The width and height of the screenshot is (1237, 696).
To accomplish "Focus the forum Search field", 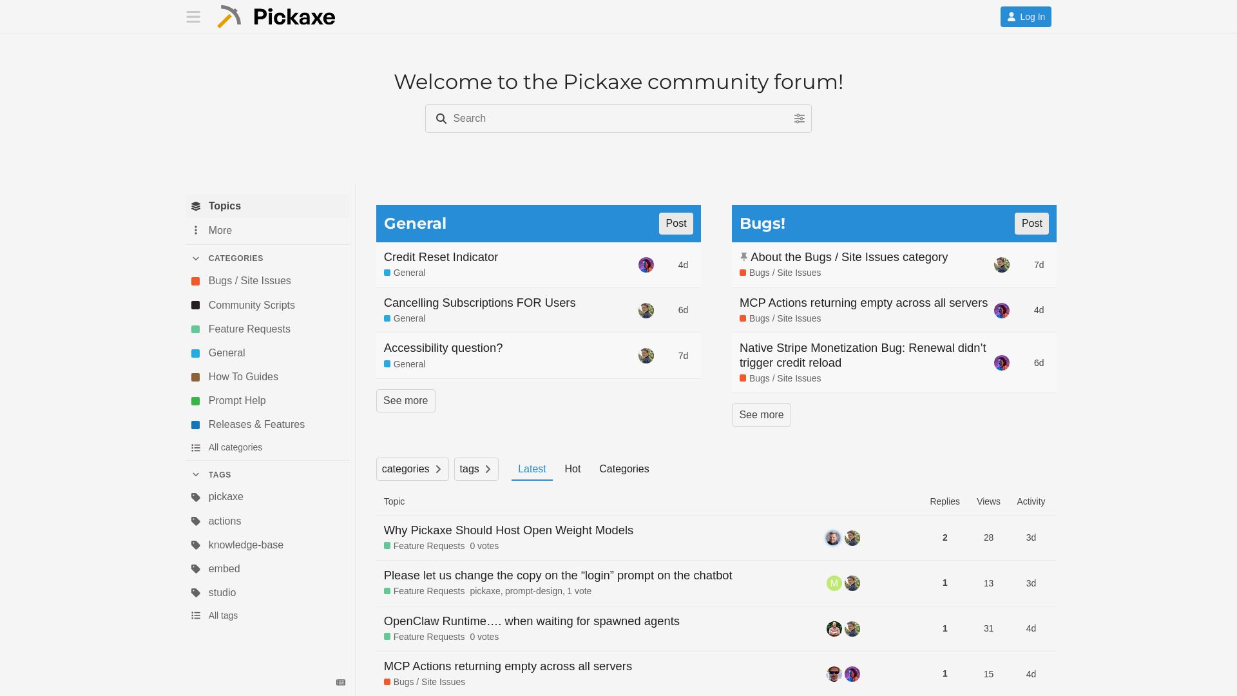I will [618, 119].
